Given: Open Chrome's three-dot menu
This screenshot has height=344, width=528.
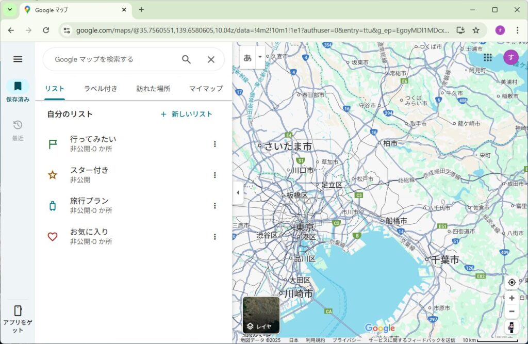Looking at the screenshot, I should tap(517, 30).
